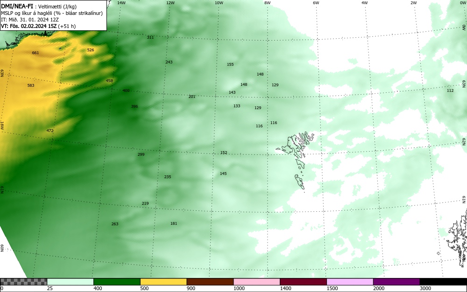This screenshot has width=467, height=292.
Task: Click the brown 900–1000 legend swatch
Action: click(x=210, y=282)
